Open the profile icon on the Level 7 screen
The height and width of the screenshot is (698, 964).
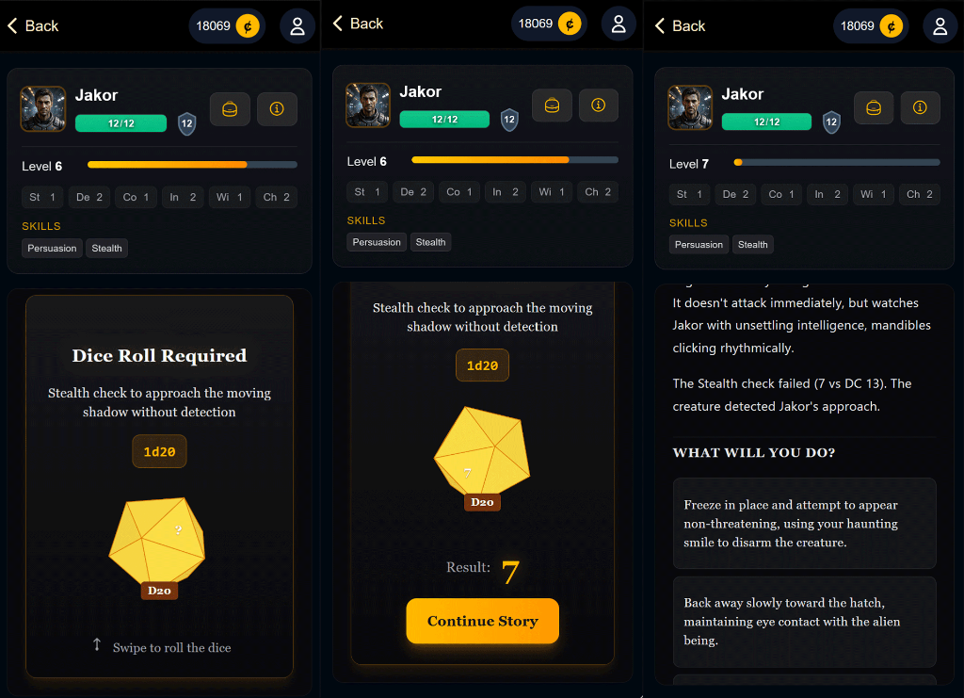click(x=940, y=26)
